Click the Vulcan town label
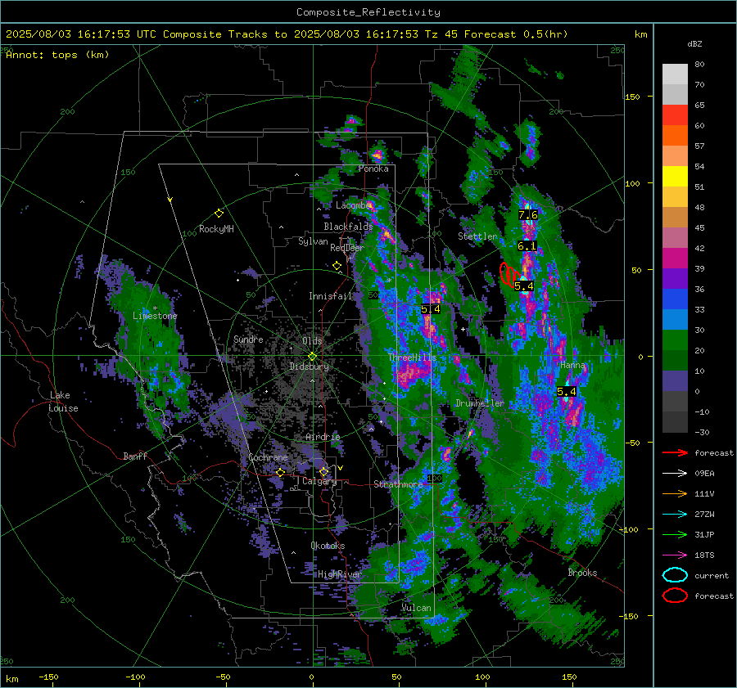 416,608
